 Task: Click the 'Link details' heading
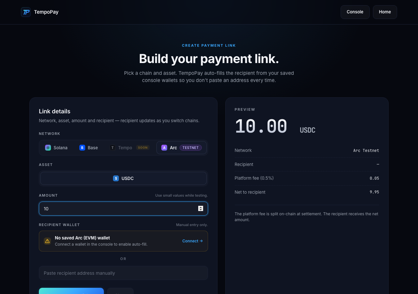(55, 111)
